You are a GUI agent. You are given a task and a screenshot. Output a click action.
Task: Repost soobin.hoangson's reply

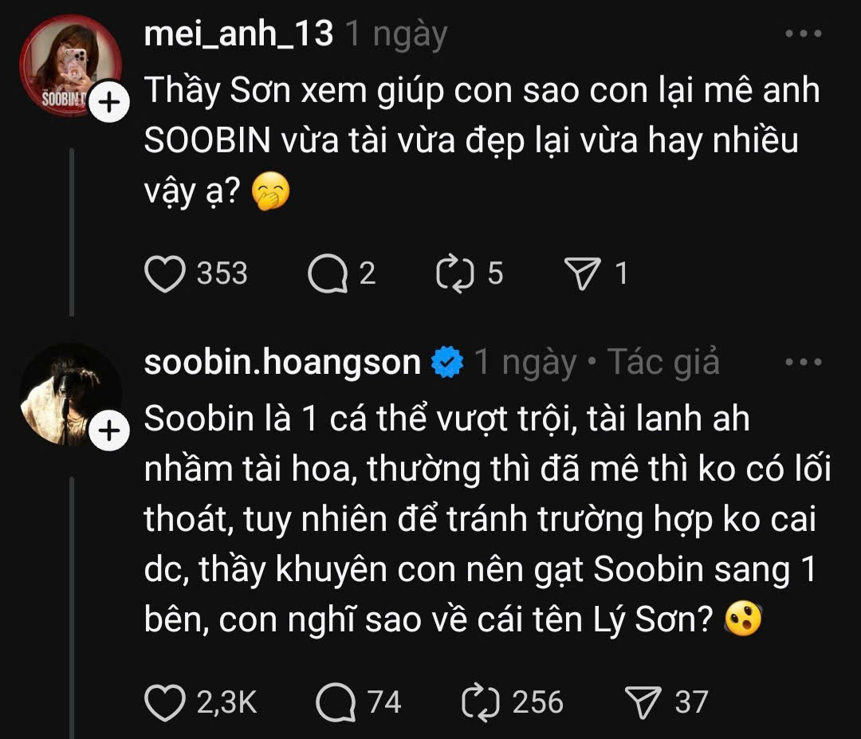click(x=481, y=702)
